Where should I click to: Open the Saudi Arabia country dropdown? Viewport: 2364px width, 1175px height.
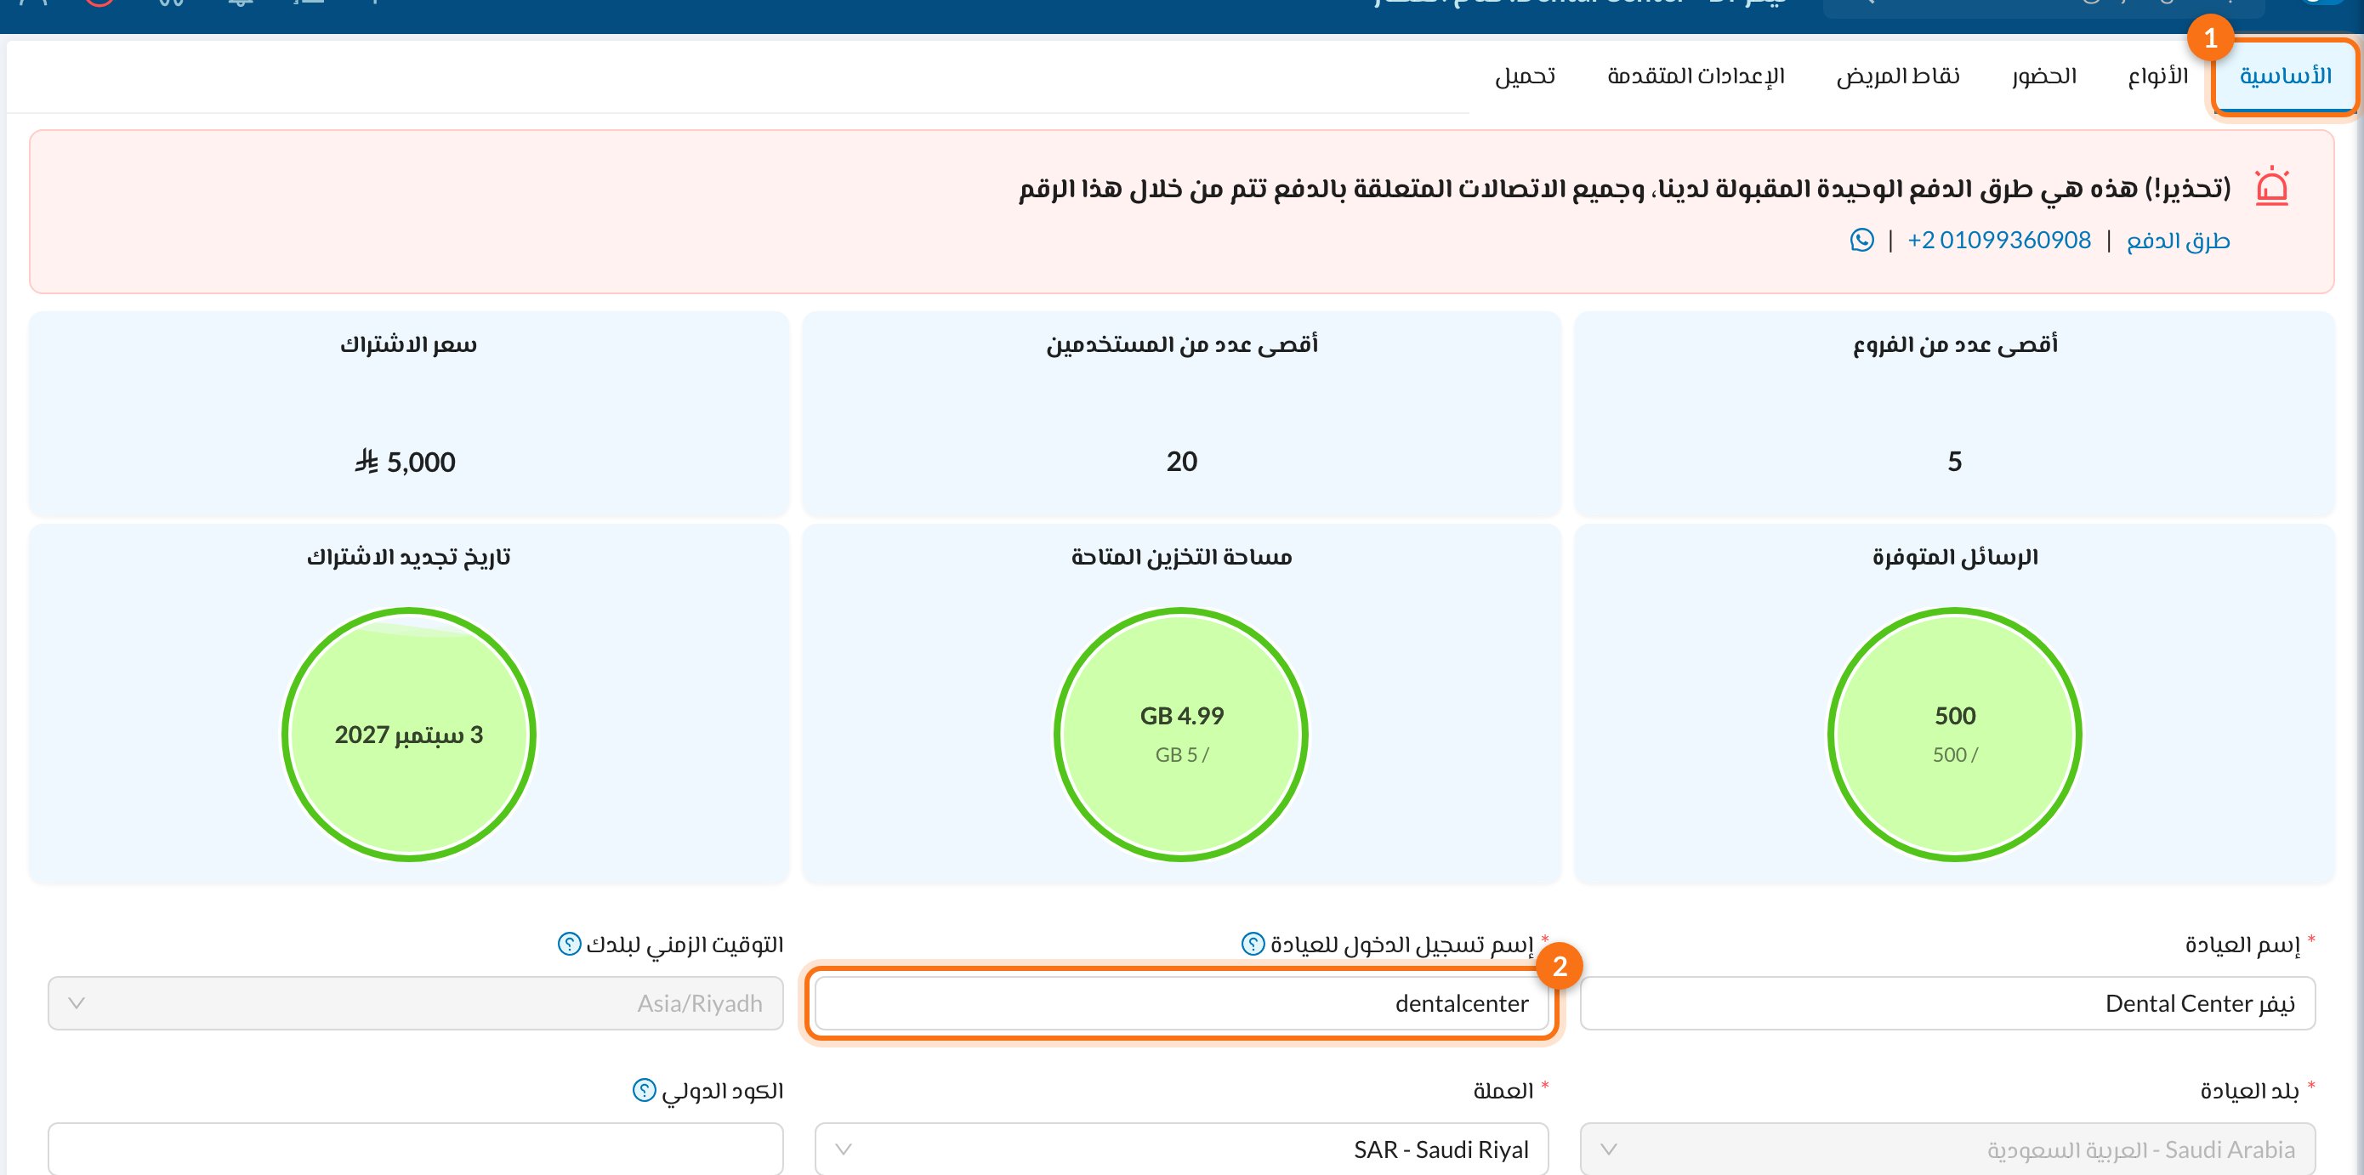[x=1947, y=1149]
